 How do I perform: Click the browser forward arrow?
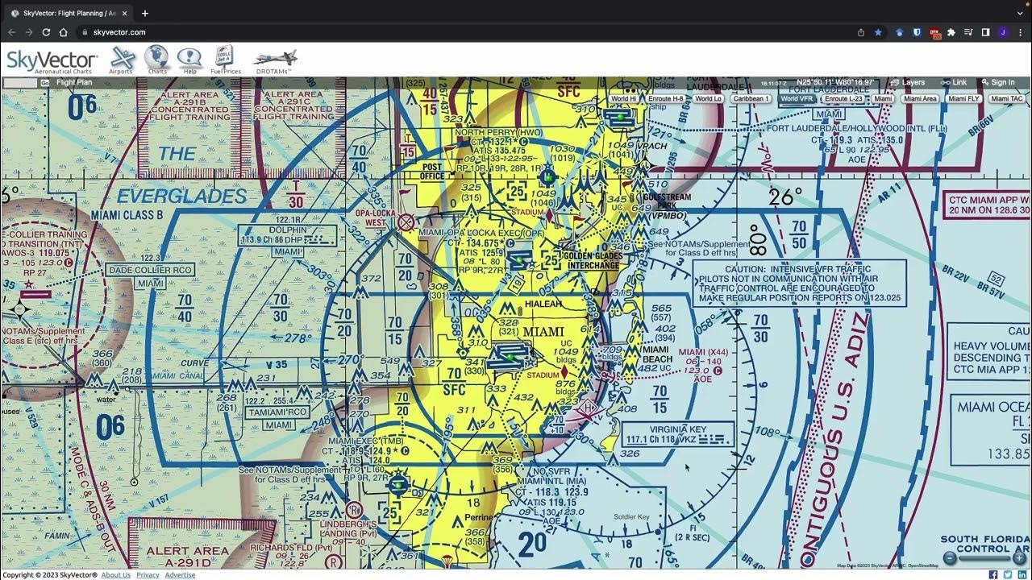[x=28, y=32]
